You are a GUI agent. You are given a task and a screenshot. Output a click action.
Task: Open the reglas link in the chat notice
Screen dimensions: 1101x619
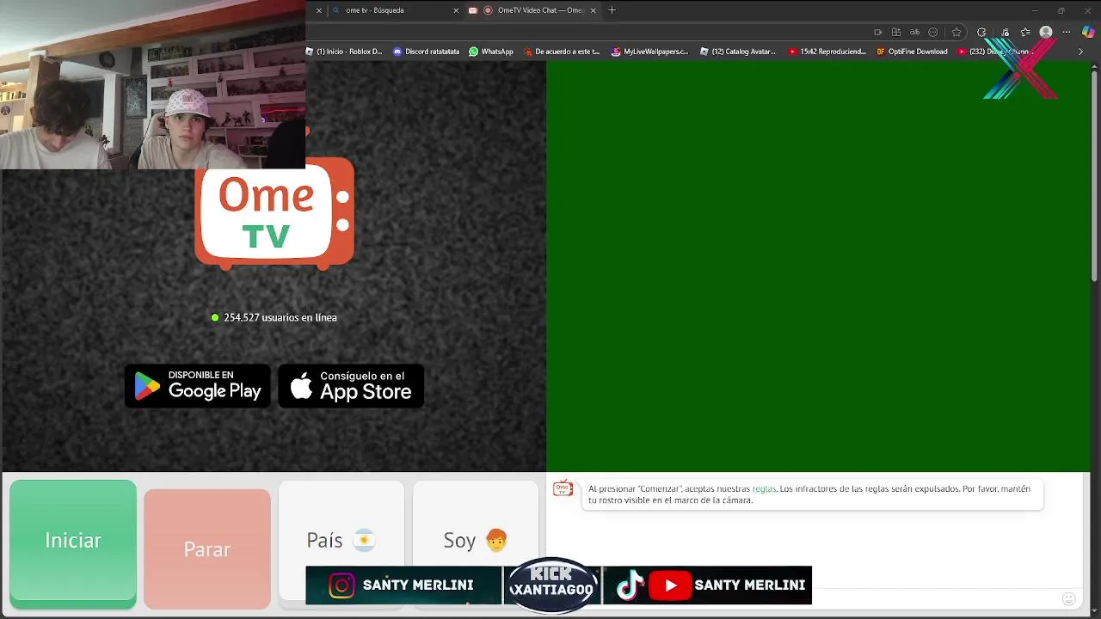764,488
